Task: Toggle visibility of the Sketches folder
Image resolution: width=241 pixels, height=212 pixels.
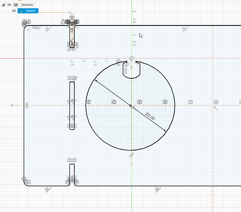Action: pos(9,5)
